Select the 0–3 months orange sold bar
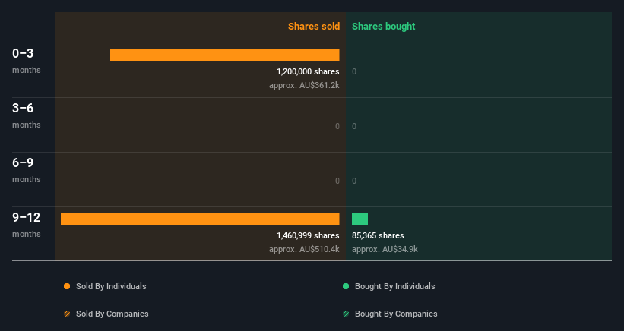The width and height of the screenshot is (624, 331). click(225, 55)
